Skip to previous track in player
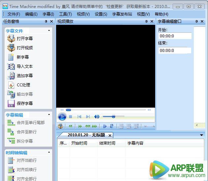 tap(80, 116)
